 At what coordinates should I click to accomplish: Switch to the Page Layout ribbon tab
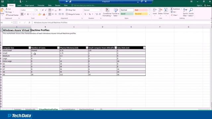click(29, 5)
